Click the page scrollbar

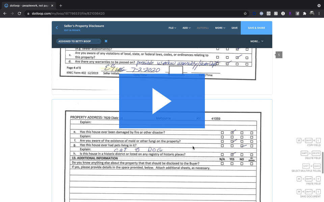[x=323, y=163]
